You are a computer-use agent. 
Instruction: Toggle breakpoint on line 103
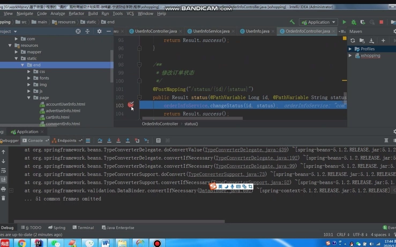(130, 105)
